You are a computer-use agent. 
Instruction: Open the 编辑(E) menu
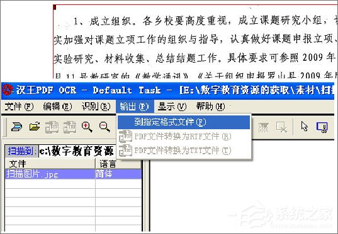tap(57, 107)
